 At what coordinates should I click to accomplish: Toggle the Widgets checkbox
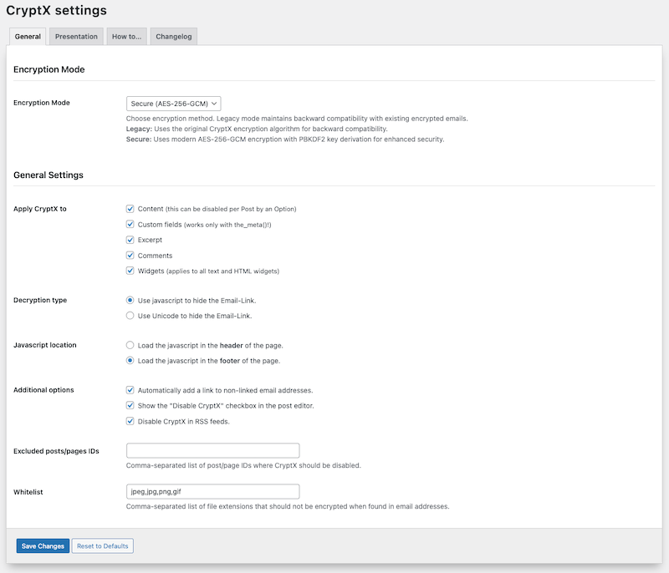130,271
